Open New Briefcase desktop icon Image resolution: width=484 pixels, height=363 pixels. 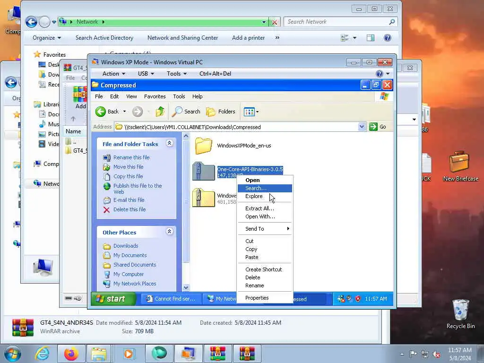coord(460,166)
